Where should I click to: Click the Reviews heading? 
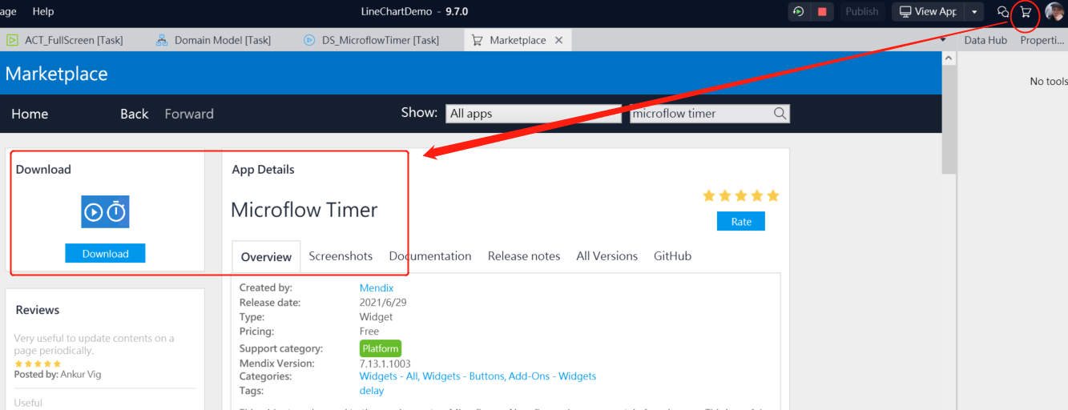click(x=38, y=310)
